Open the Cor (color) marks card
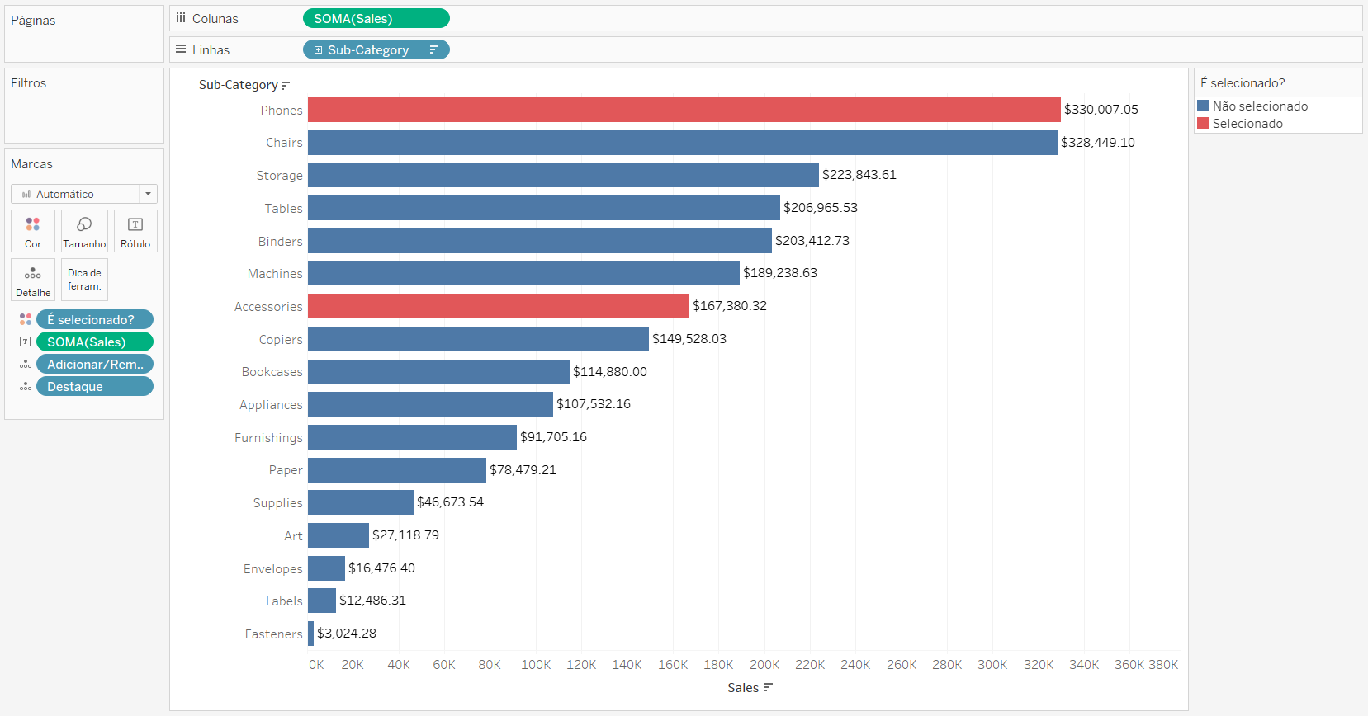The image size is (1368, 716). tap(33, 231)
